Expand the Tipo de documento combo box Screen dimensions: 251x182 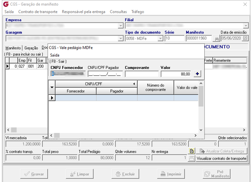click(160, 38)
